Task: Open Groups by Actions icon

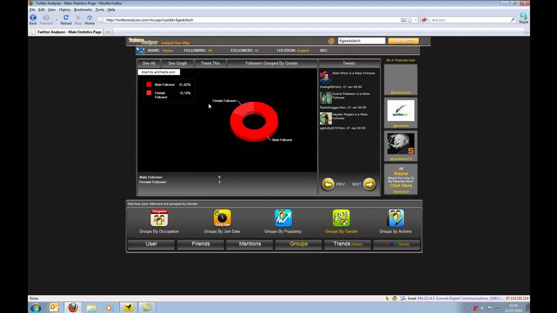Action: click(396, 218)
